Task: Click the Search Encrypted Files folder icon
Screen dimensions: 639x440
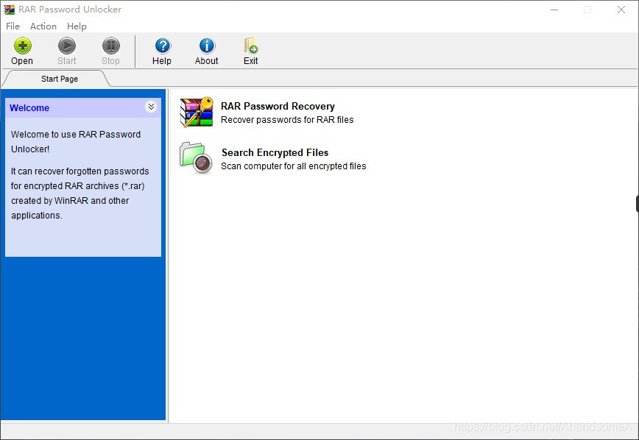Action: click(196, 157)
